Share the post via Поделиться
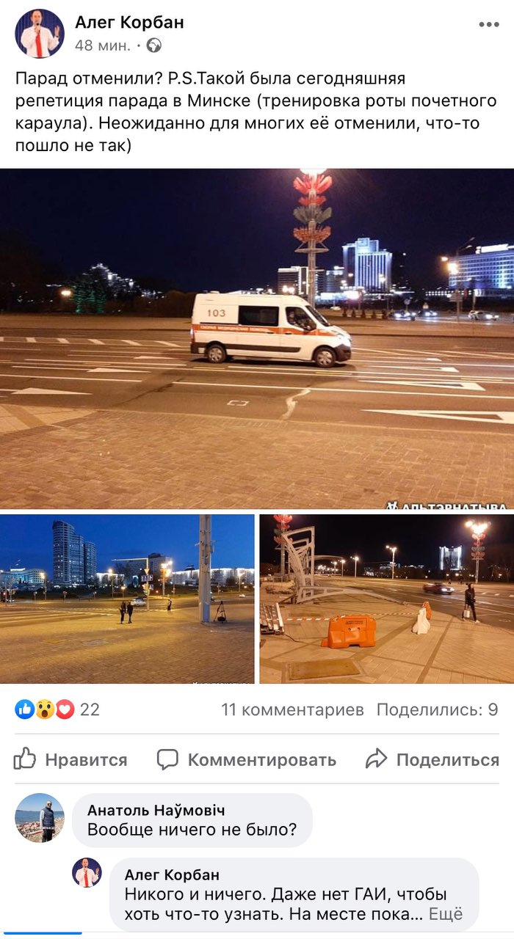The image size is (514, 939). pyautogui.click(x=432, y=759)
